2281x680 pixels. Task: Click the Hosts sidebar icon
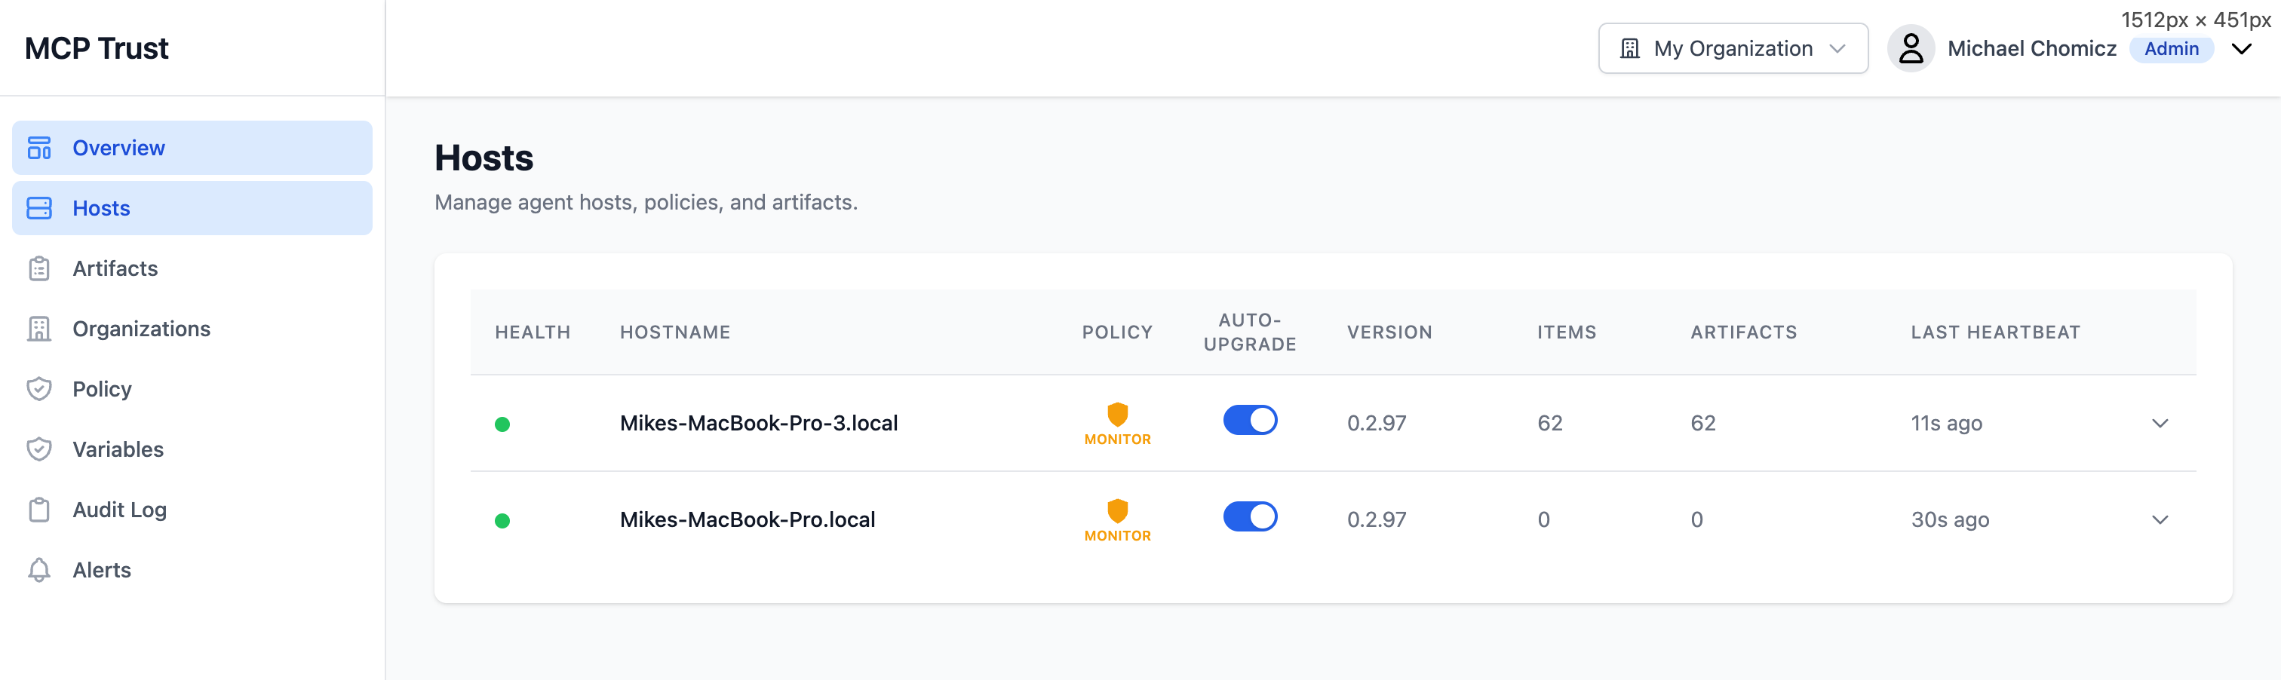point(39,207)
